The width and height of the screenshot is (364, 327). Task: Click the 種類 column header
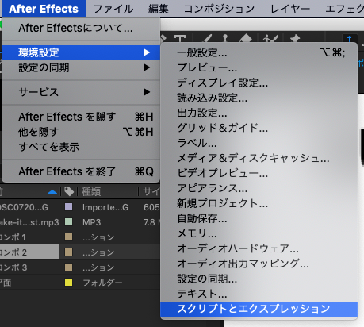91,191
